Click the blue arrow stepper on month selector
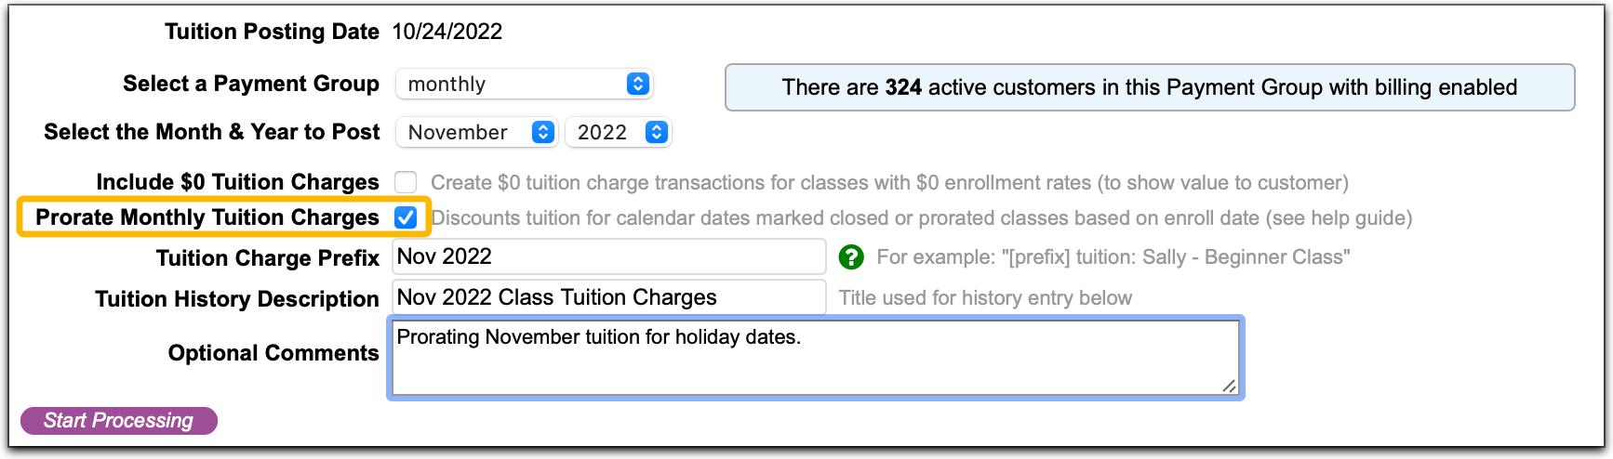The height and width of the screenshot is (459, 1613). click(x=543, y=133)
